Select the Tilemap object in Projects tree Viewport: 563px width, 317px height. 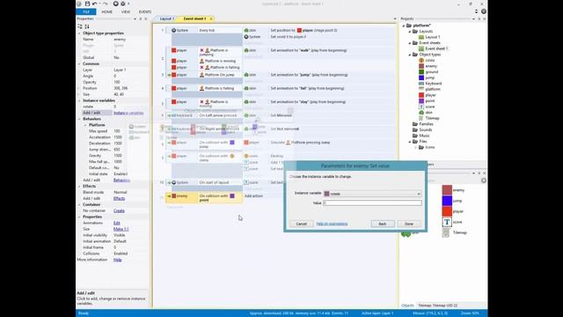pyautogui.click(x=428, y=118)
